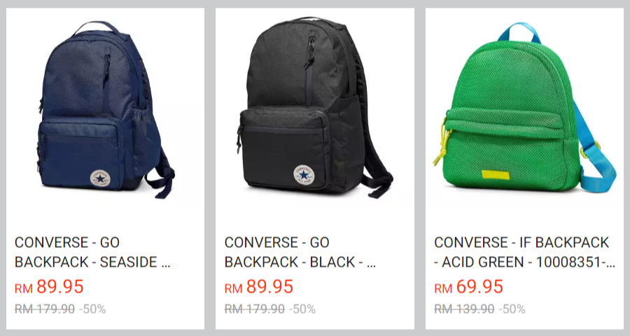Click the Converse Go Backpack Seaside title
This screenshot has height=336, width=630.
pyautogui.click(x=93, y=252)
